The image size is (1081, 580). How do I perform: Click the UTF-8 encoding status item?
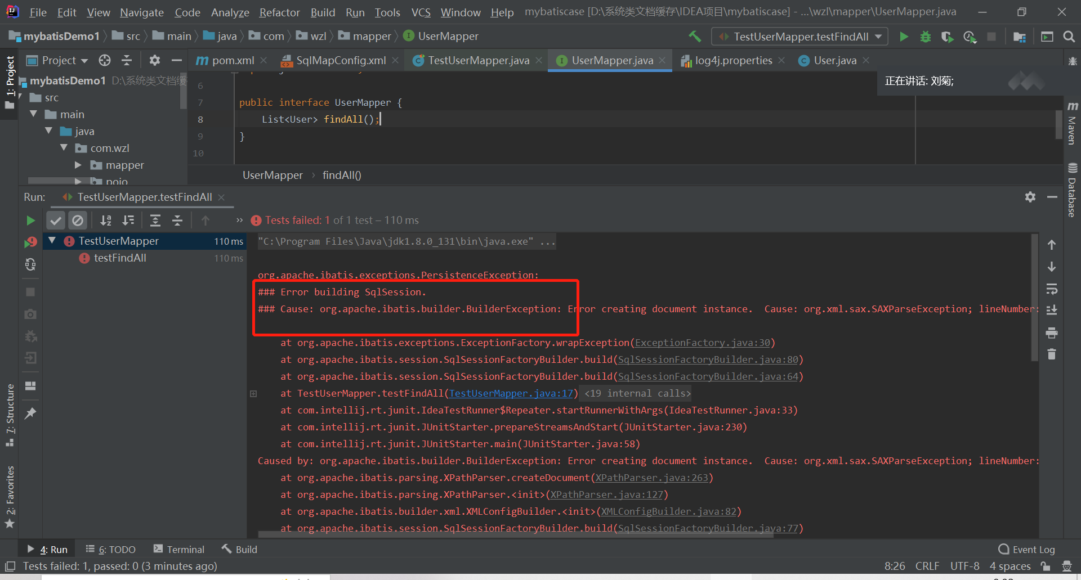tap(964, 566)
